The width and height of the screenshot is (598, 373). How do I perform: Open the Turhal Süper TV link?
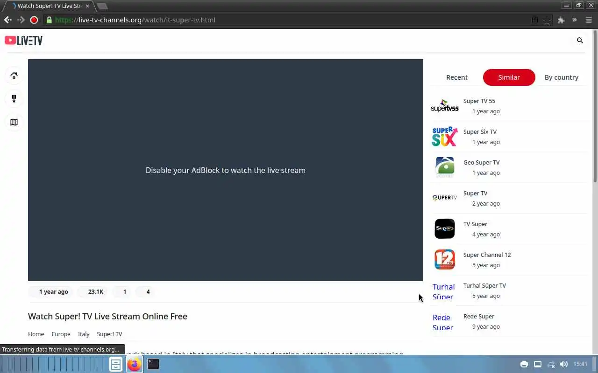click(484, 285)
